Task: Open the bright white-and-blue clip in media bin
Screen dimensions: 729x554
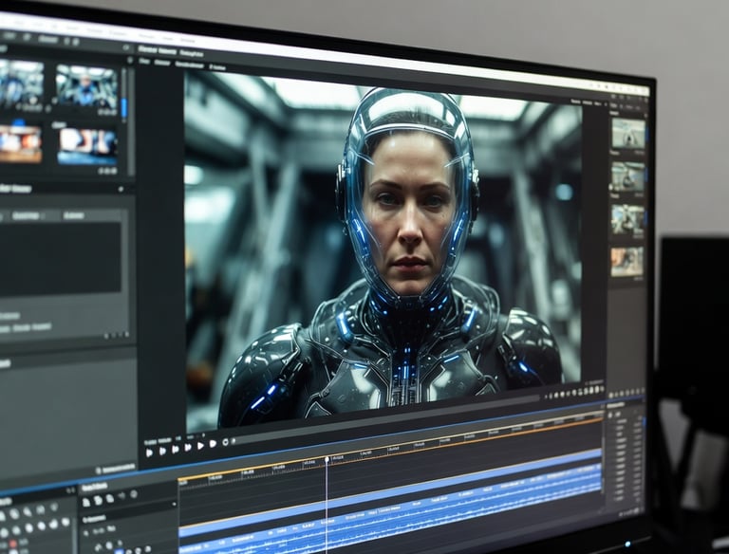Action: (x=87, y=146)
